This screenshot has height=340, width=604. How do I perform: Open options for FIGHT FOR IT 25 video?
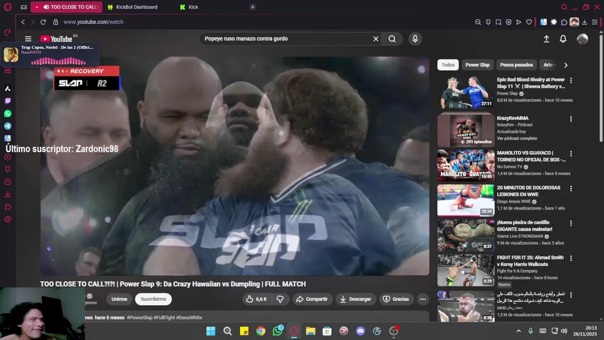click(571, 258)
